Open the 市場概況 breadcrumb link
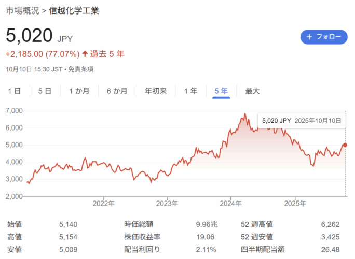Screen dimensions: 355x259 coord(22,11)
